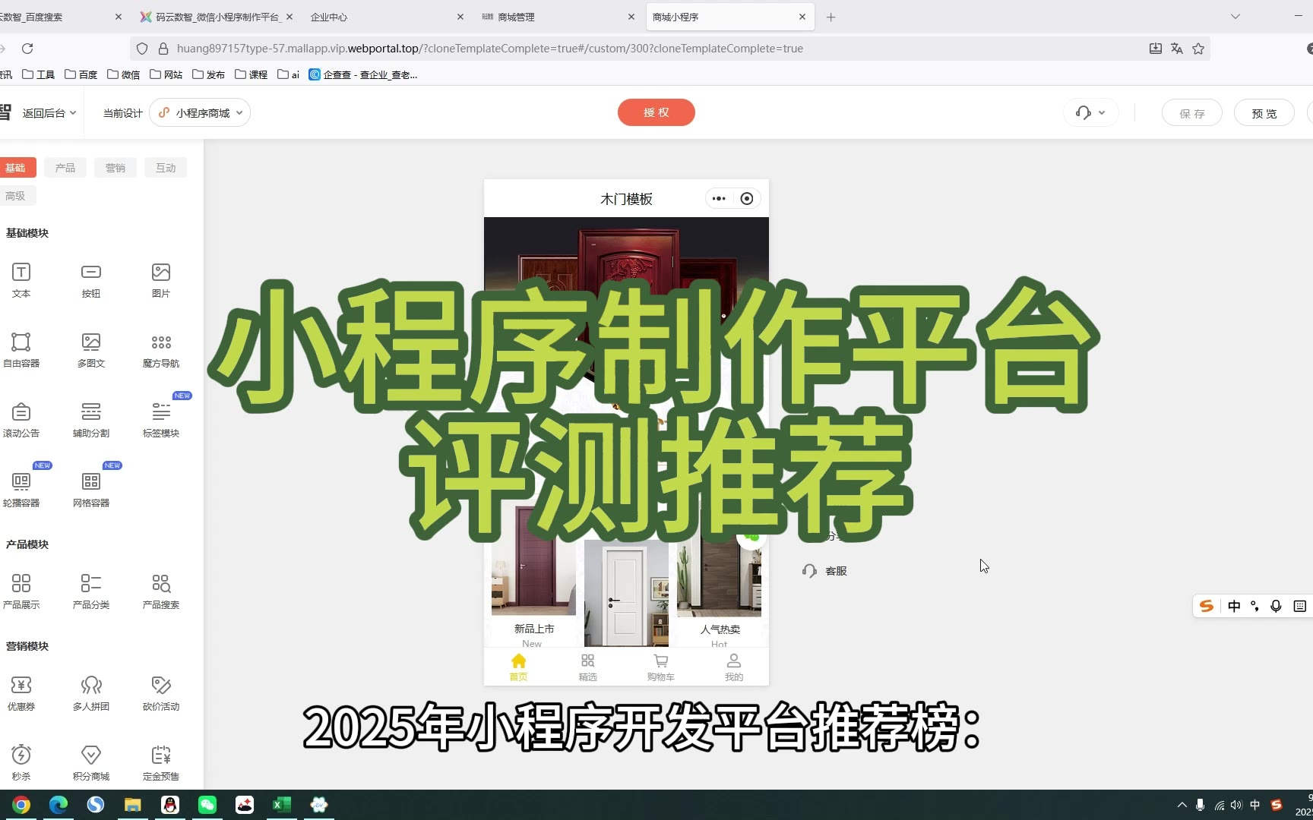Insert the 砍价活动 bargain module
Screen dimensions: 1313x820
[x=161, y=692]
